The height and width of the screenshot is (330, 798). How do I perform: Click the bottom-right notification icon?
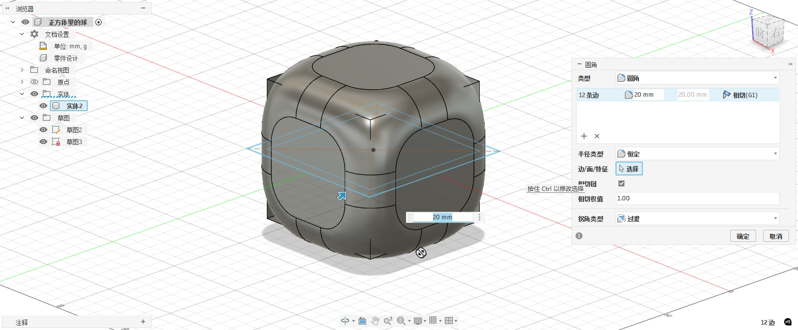[x=788, y=322]
